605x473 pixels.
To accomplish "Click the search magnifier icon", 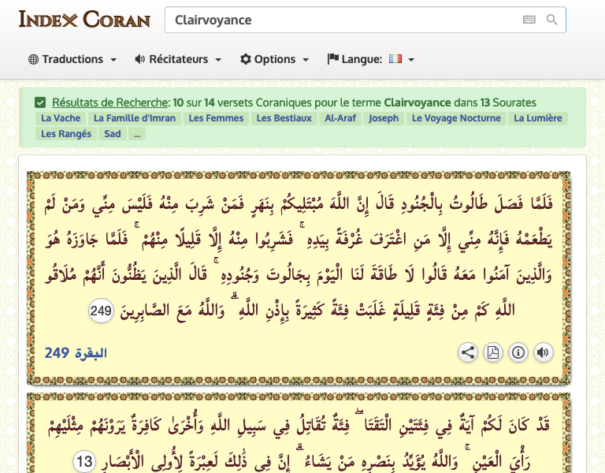I will (x=552, y=20).
